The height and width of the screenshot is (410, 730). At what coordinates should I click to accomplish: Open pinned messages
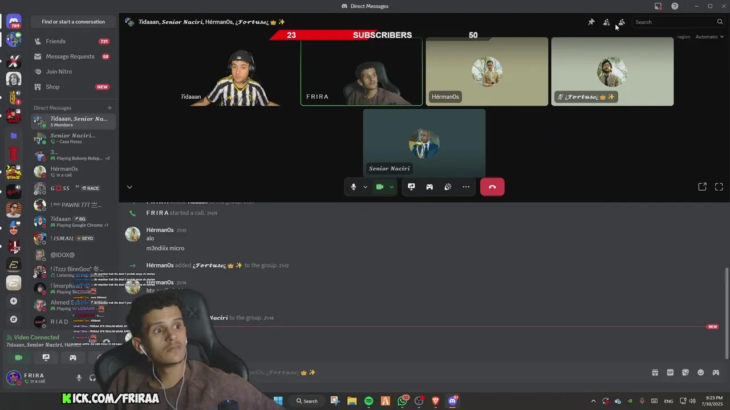coord(591,22)
